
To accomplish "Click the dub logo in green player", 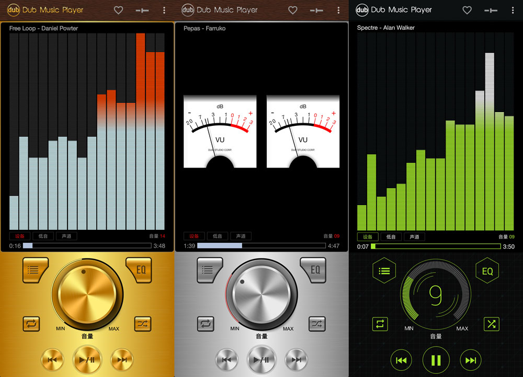I will click(362, 10).
